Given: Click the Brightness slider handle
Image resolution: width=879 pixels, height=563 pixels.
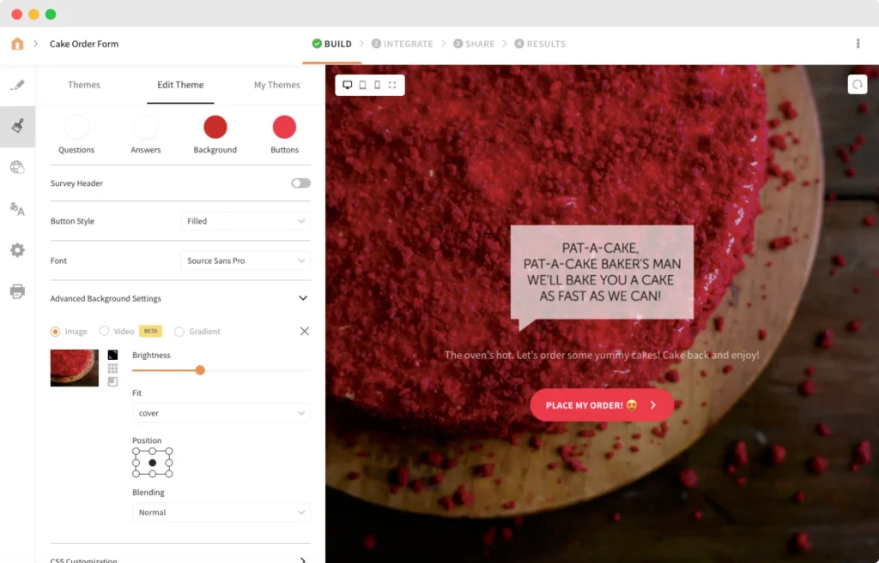Looking at the screenshot, I should click(200, 370).
